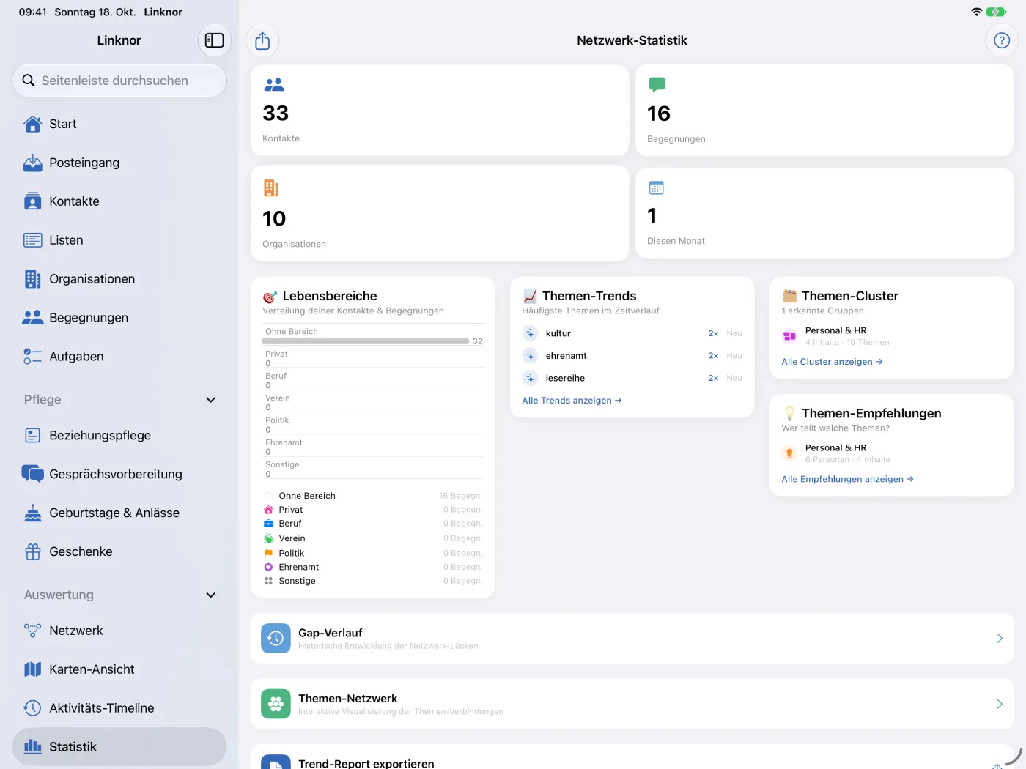Open Organisationen from the sidebar
The height and width of the screenshot is (769, 1026).
pos(119,279)
